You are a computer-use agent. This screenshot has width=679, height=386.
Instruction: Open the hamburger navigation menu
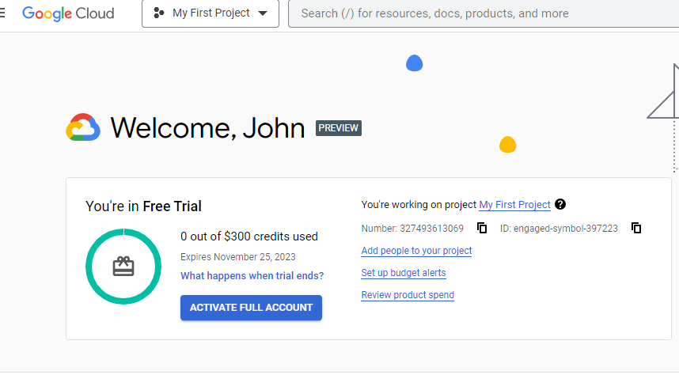tap(2, 13)
